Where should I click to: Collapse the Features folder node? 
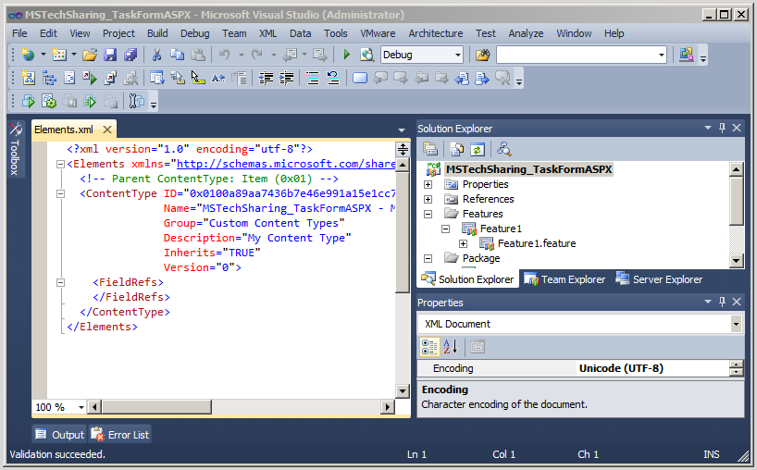click(428, 214)
